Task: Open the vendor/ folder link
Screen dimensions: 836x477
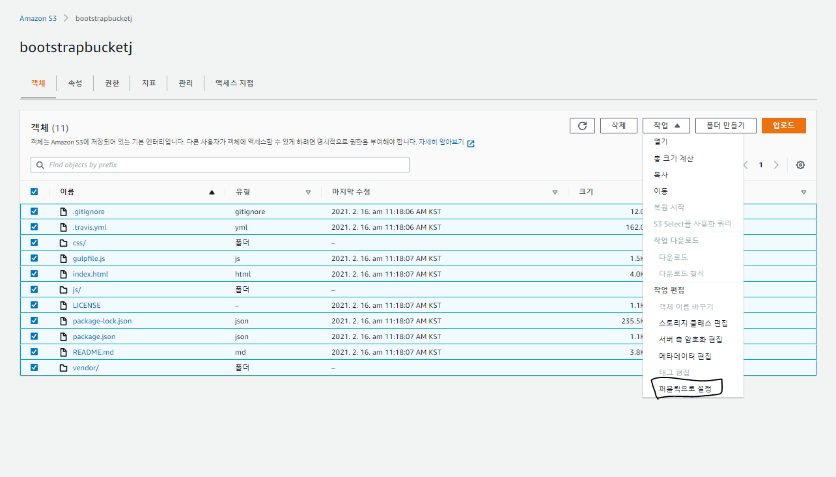Action: point(86,368)
